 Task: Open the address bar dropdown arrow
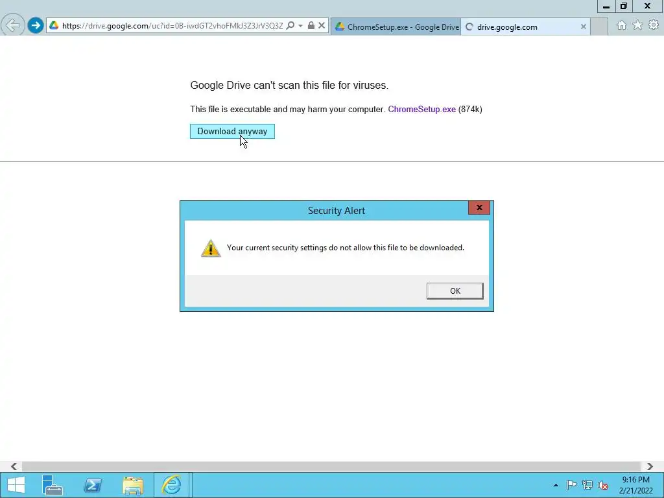point(300,26)
